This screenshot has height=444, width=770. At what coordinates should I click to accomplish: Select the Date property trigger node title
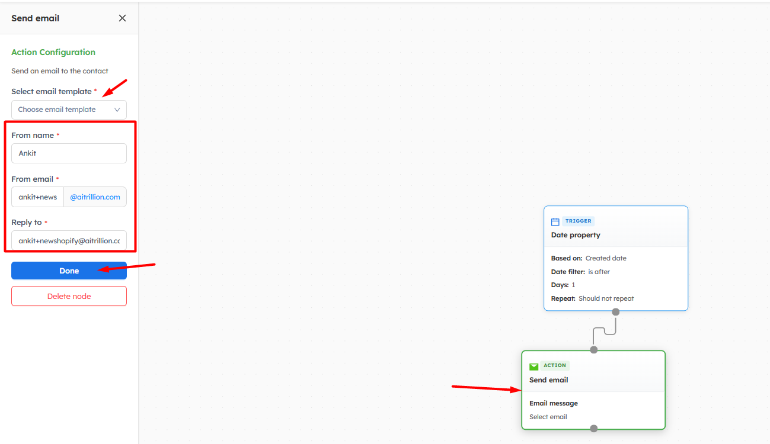576,235
